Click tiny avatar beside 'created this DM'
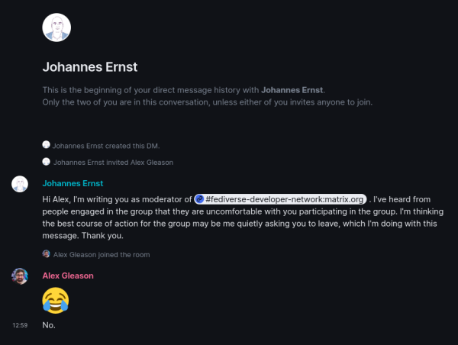Viewport: 458px width, 345px height. pos(46,144)
